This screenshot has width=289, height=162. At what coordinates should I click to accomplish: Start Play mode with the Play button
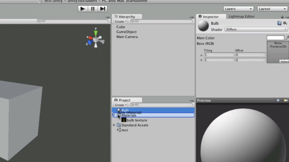[83, 9]
